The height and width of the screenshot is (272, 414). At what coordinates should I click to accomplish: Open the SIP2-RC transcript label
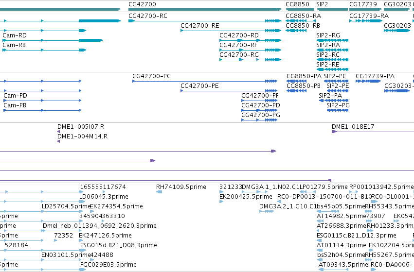(x=328, y=55)
